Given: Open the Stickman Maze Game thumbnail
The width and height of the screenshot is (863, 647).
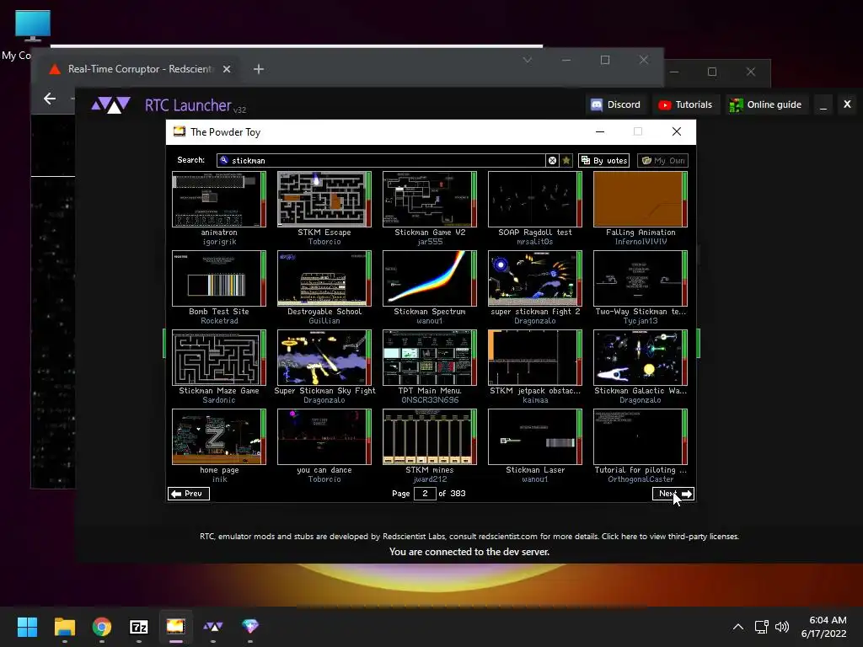Looking at the screenshot, I should [x=219, y=357].
